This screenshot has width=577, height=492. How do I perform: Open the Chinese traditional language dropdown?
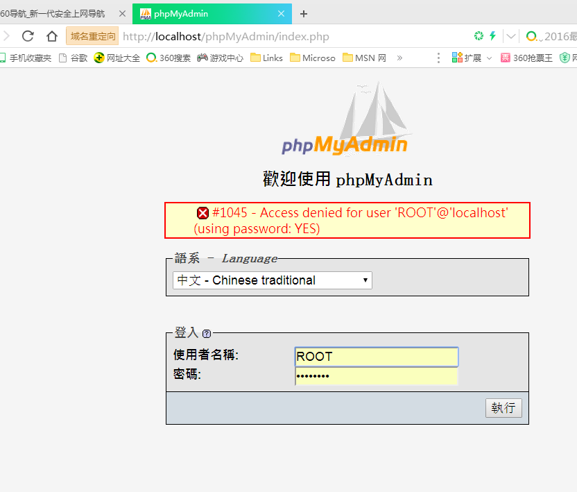(273, 280)
